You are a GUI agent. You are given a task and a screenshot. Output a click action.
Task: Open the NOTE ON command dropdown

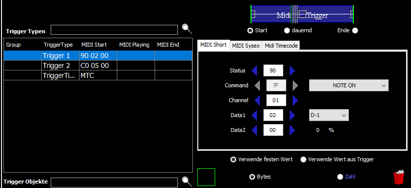348,85
